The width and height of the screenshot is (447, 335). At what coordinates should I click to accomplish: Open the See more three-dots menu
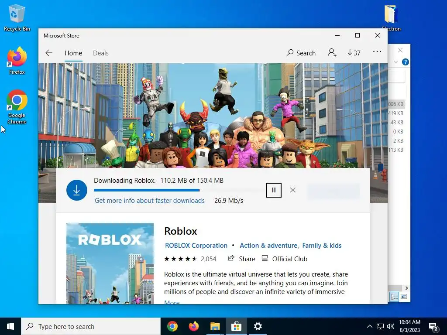click(377, 52)
